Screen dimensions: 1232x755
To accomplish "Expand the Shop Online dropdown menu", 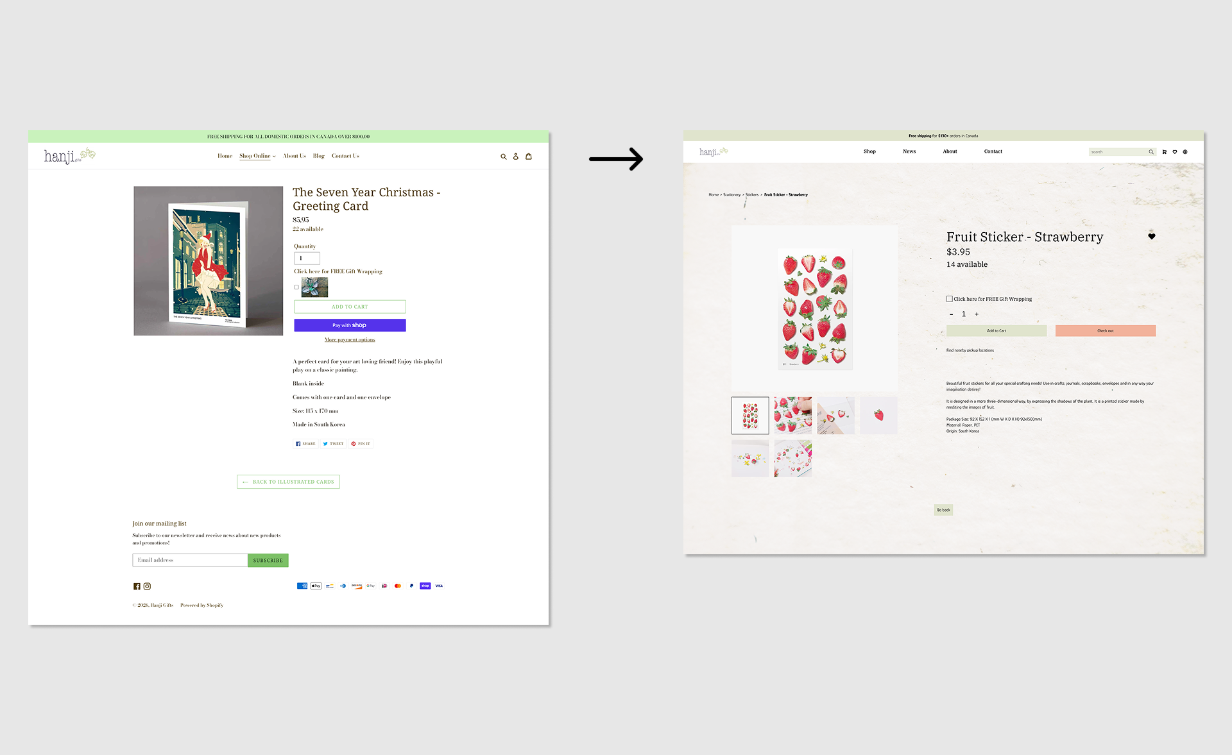I will point(257,156).
